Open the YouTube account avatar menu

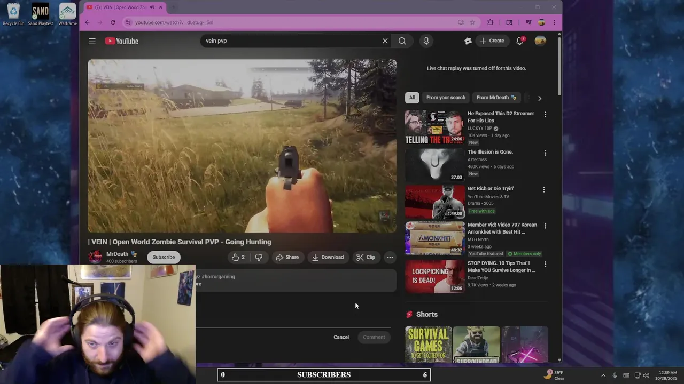(x=540, y=41)
